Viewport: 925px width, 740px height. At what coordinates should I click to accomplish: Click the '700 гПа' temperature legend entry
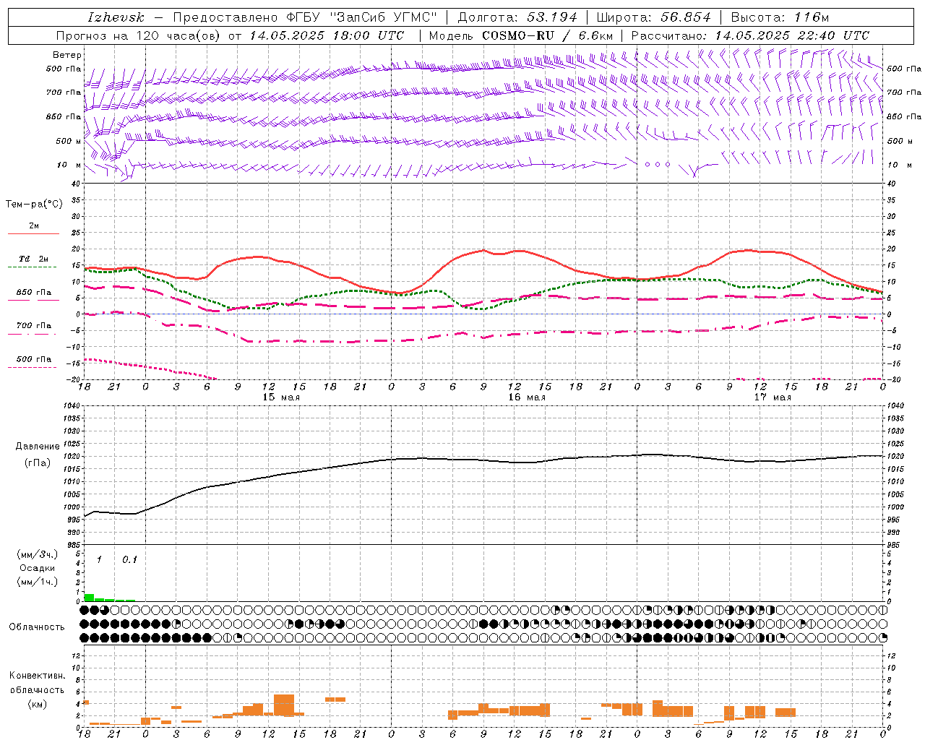pyautogui.click(x=34, y=326)
